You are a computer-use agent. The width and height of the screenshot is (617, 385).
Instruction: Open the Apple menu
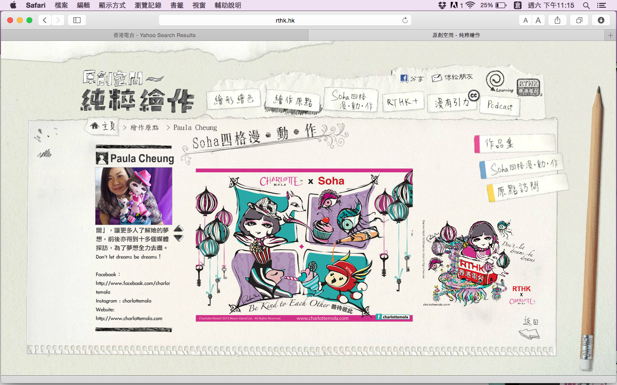(x=13, y=5)
